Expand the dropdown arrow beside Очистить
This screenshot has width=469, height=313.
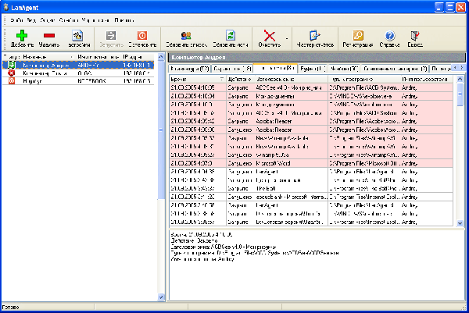tap(288, 37)
